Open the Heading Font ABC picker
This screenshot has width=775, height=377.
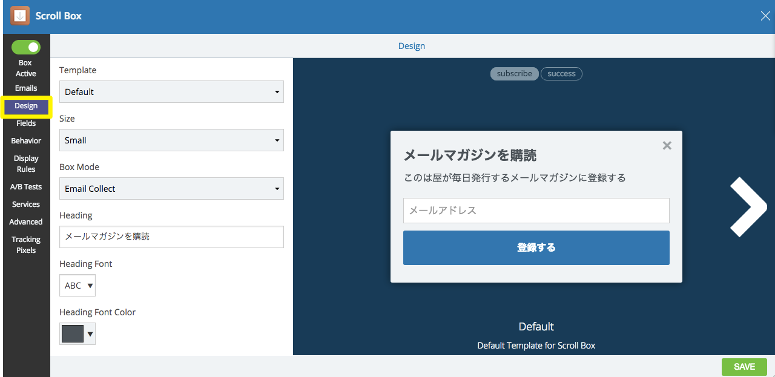(77, 286)
